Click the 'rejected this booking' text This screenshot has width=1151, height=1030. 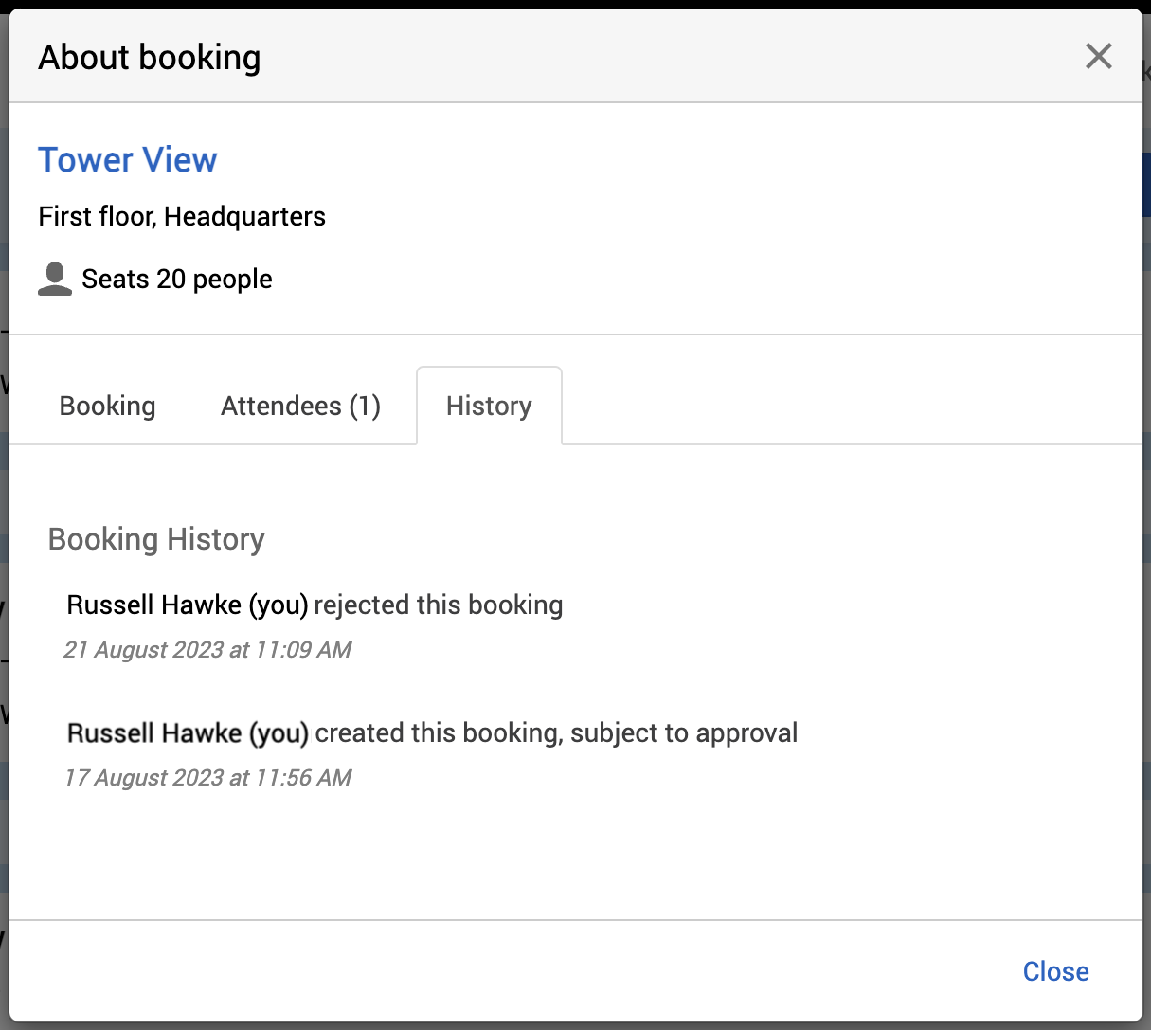[439, 605]
